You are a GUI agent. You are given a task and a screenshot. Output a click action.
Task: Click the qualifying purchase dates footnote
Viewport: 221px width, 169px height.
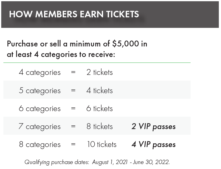tap(97, 162)
